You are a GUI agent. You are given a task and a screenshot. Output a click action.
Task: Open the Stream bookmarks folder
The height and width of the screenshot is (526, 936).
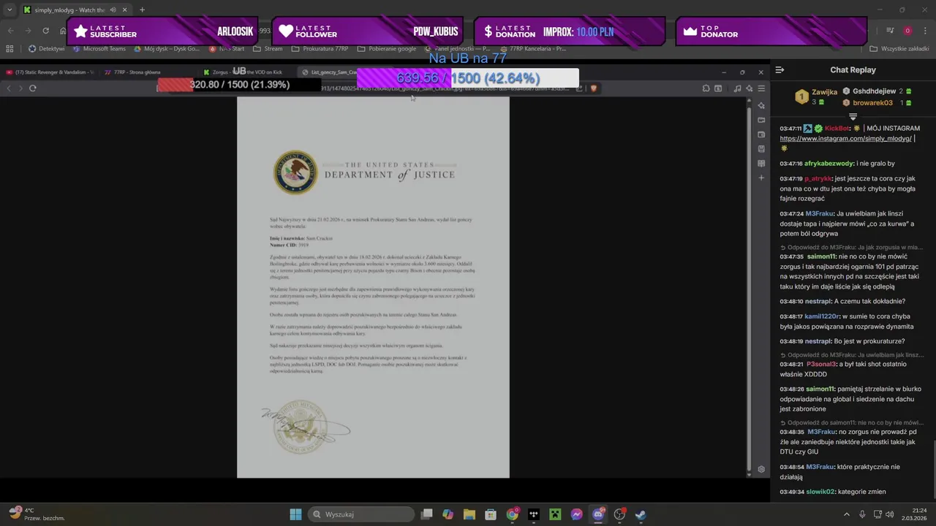click(x=268, y=49)
